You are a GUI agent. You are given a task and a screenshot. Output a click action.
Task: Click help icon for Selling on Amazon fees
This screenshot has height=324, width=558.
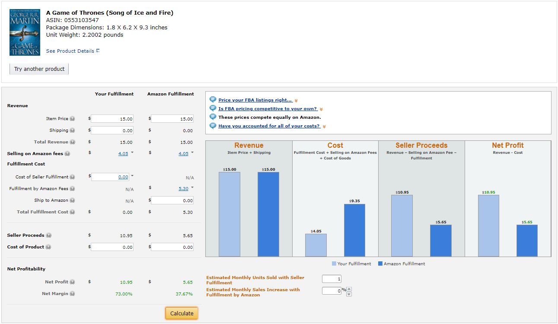tap(67, 154)
